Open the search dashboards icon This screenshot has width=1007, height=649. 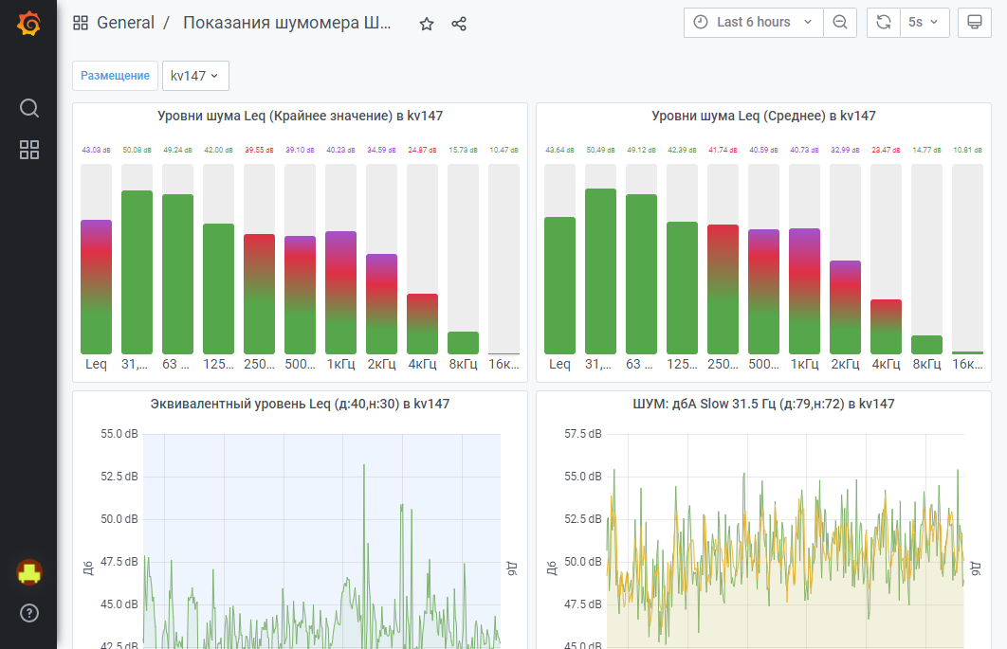[x=29, y=108]
